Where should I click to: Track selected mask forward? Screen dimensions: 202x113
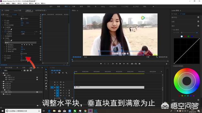click(x=27, y=45)
